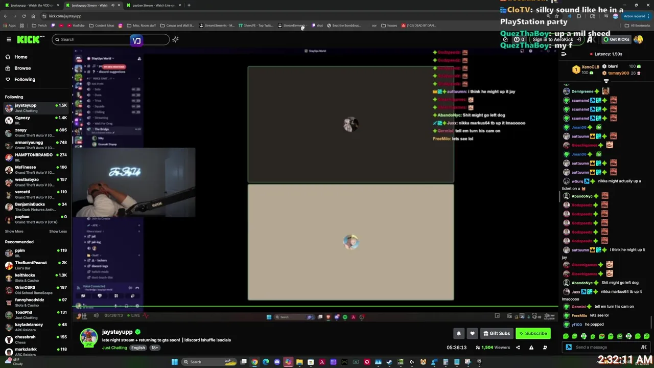Switch to the paybae Stream browser tab
The height and width of the screenshot is (368, 654).
tap(153, 5)
